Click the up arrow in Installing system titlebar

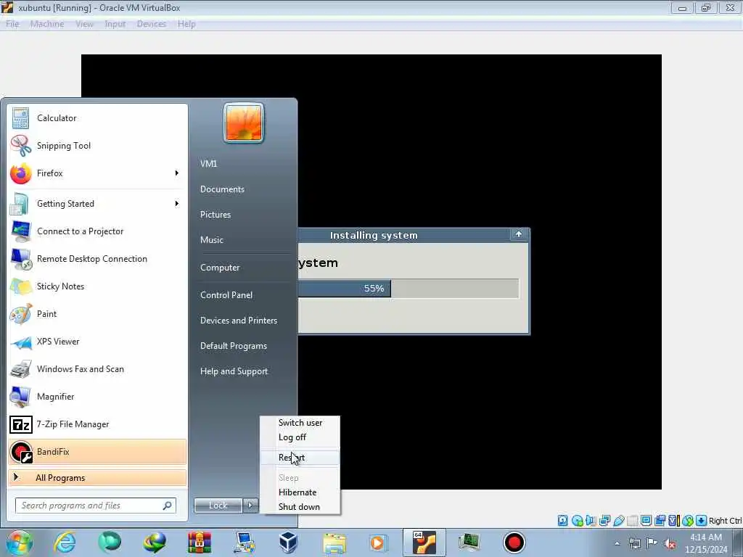[x=518, y=234]
